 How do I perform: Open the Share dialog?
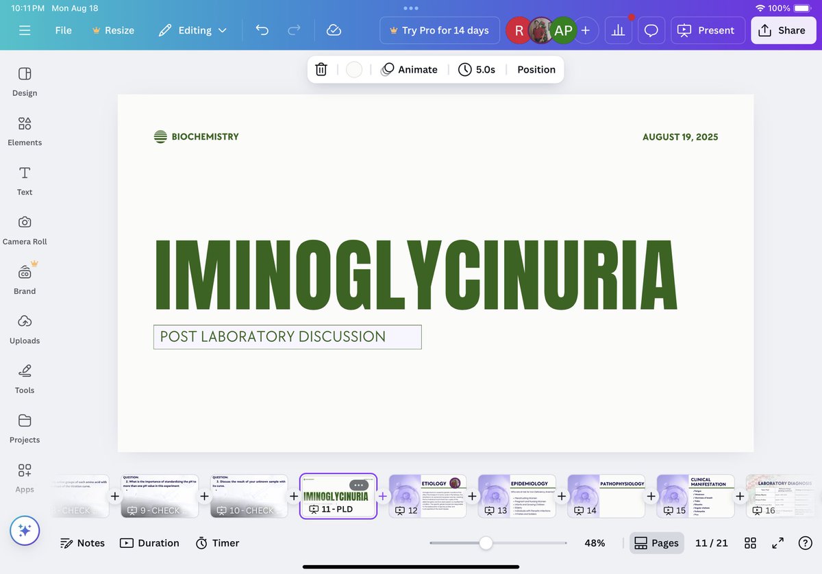pyautogui.click(x=783, y=30)
